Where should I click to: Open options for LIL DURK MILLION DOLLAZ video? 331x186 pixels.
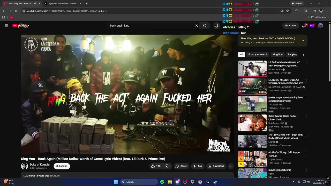point(306,80)
